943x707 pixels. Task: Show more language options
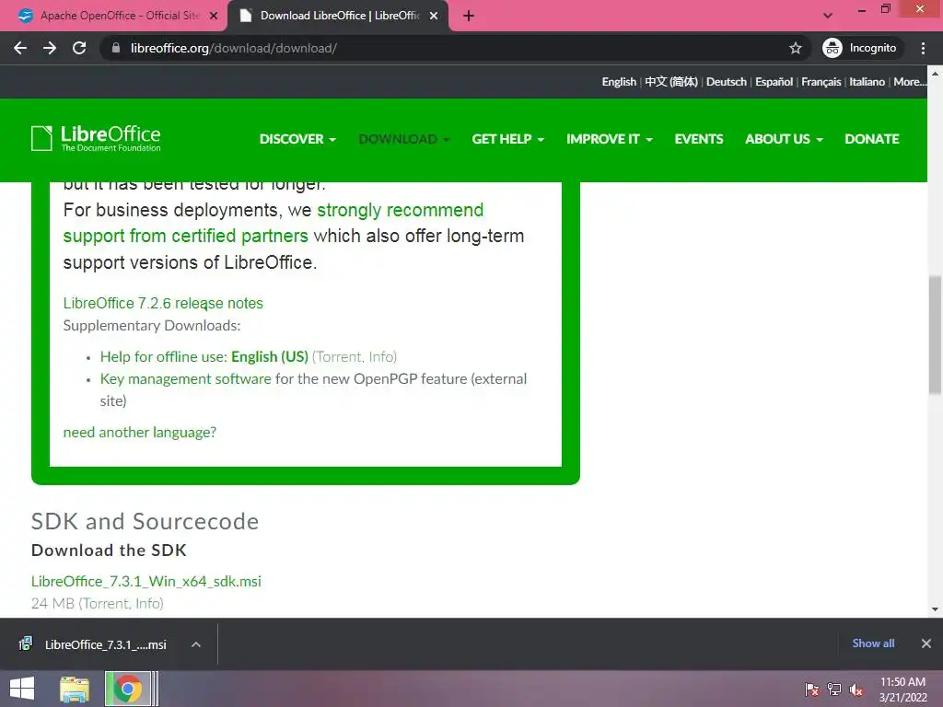[910, 82]
